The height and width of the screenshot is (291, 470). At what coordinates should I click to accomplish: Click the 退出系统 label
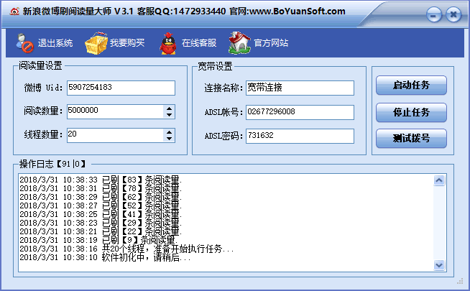[55, 43]
